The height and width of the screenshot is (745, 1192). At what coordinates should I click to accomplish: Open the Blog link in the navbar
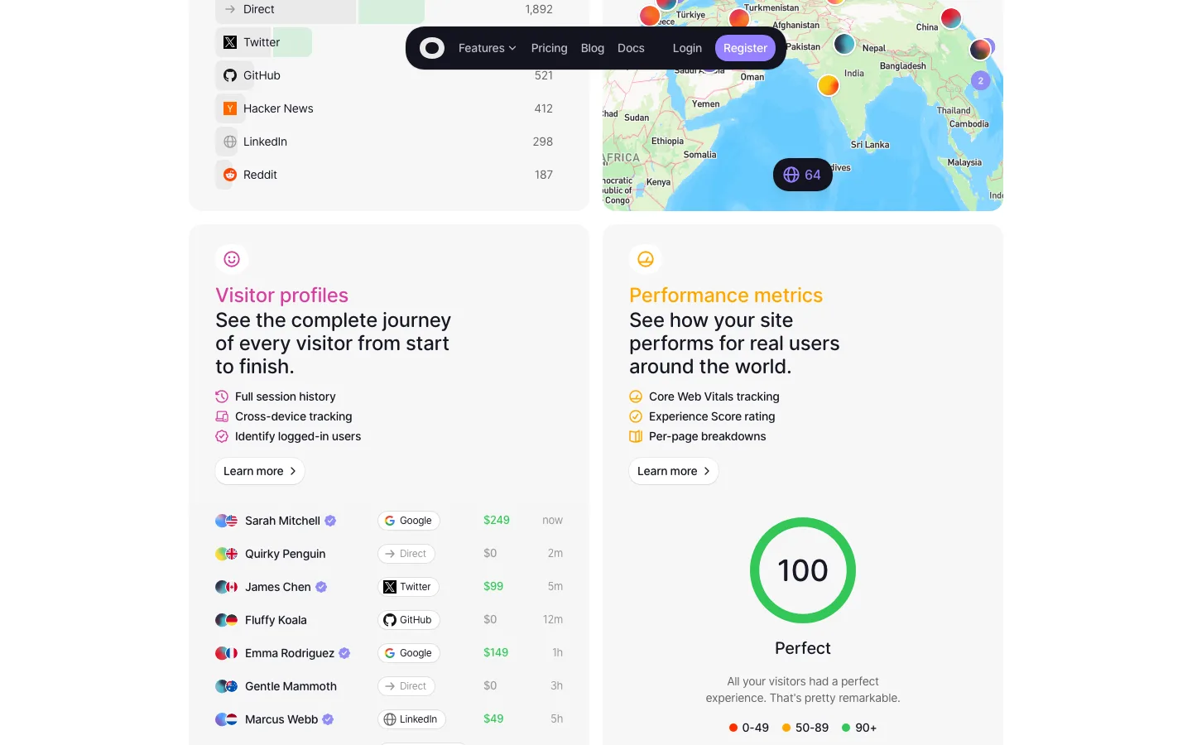tap(593, 48)
